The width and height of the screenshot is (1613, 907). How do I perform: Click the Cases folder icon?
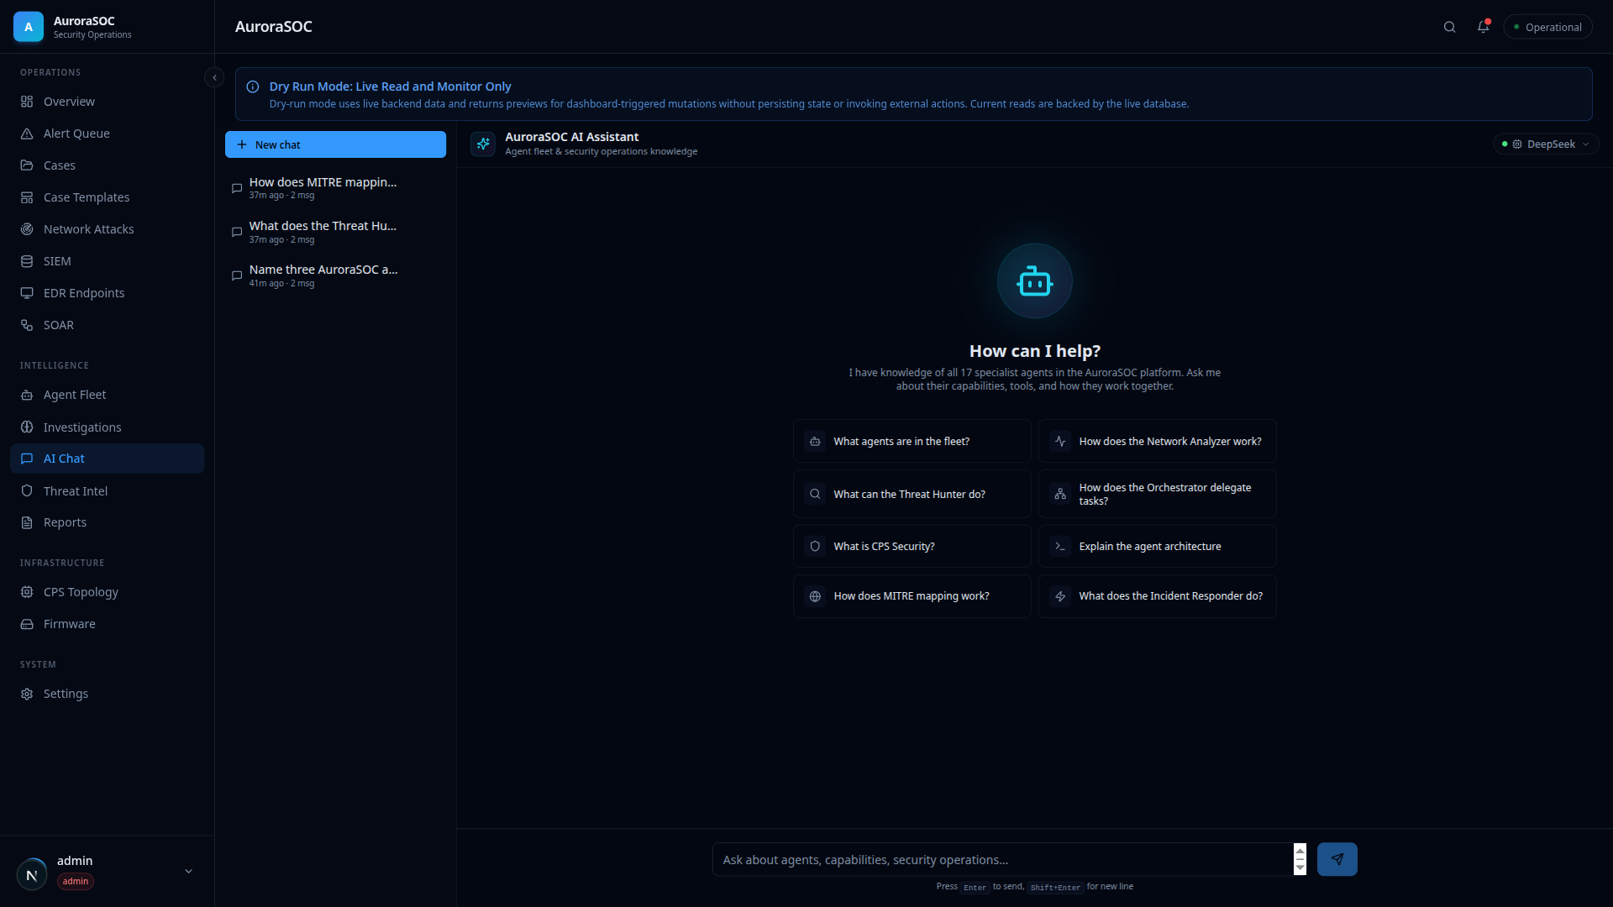point(27,165)
